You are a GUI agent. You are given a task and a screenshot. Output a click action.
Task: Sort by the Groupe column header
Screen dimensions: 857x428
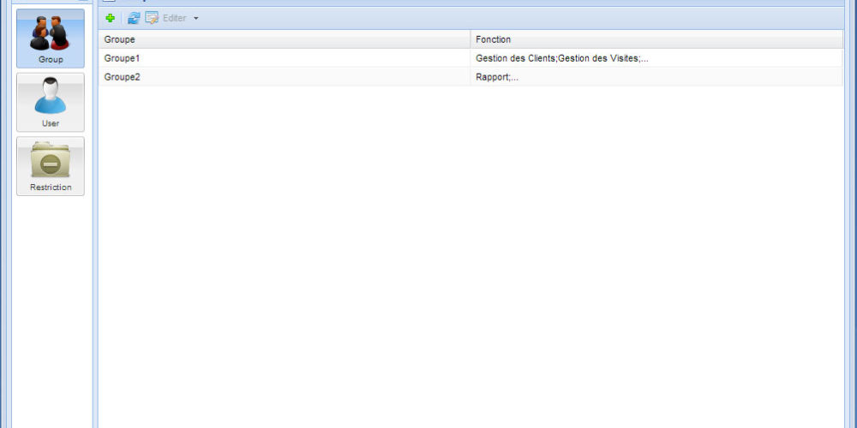click(283, 39)
